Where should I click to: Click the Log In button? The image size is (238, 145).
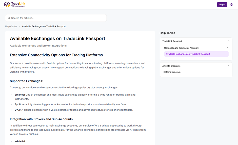pos(222,5)
